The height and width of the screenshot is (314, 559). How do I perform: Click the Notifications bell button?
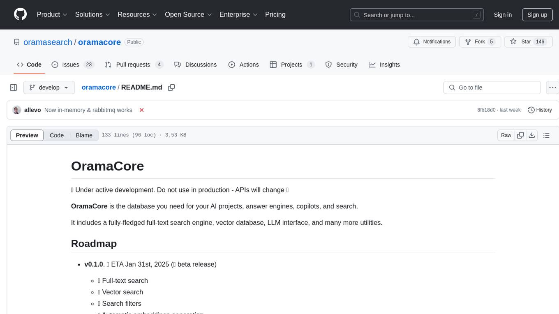(432, 42)
